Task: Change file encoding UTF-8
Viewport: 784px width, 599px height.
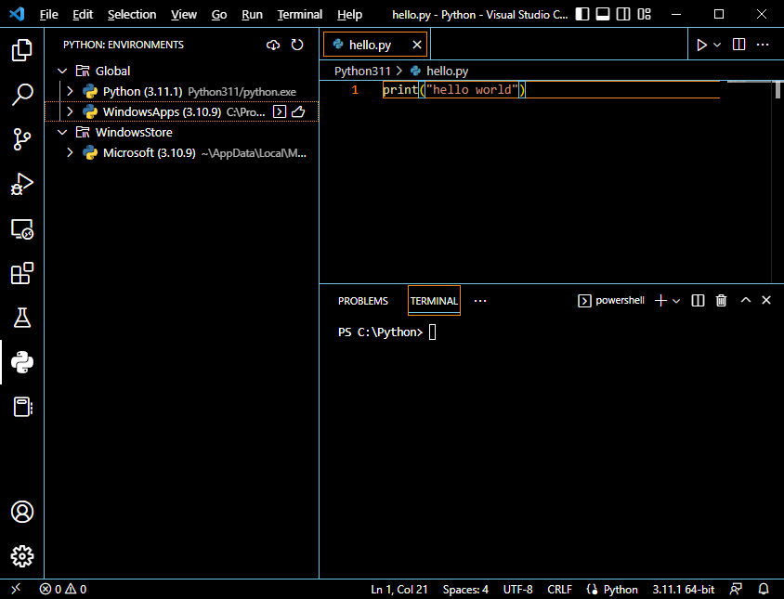Action: pyautogui.click(x=518, y=590)
